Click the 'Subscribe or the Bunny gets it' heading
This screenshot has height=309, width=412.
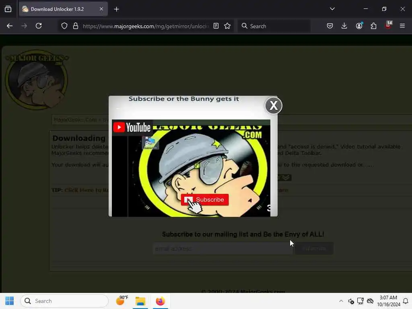coord(183,99)
